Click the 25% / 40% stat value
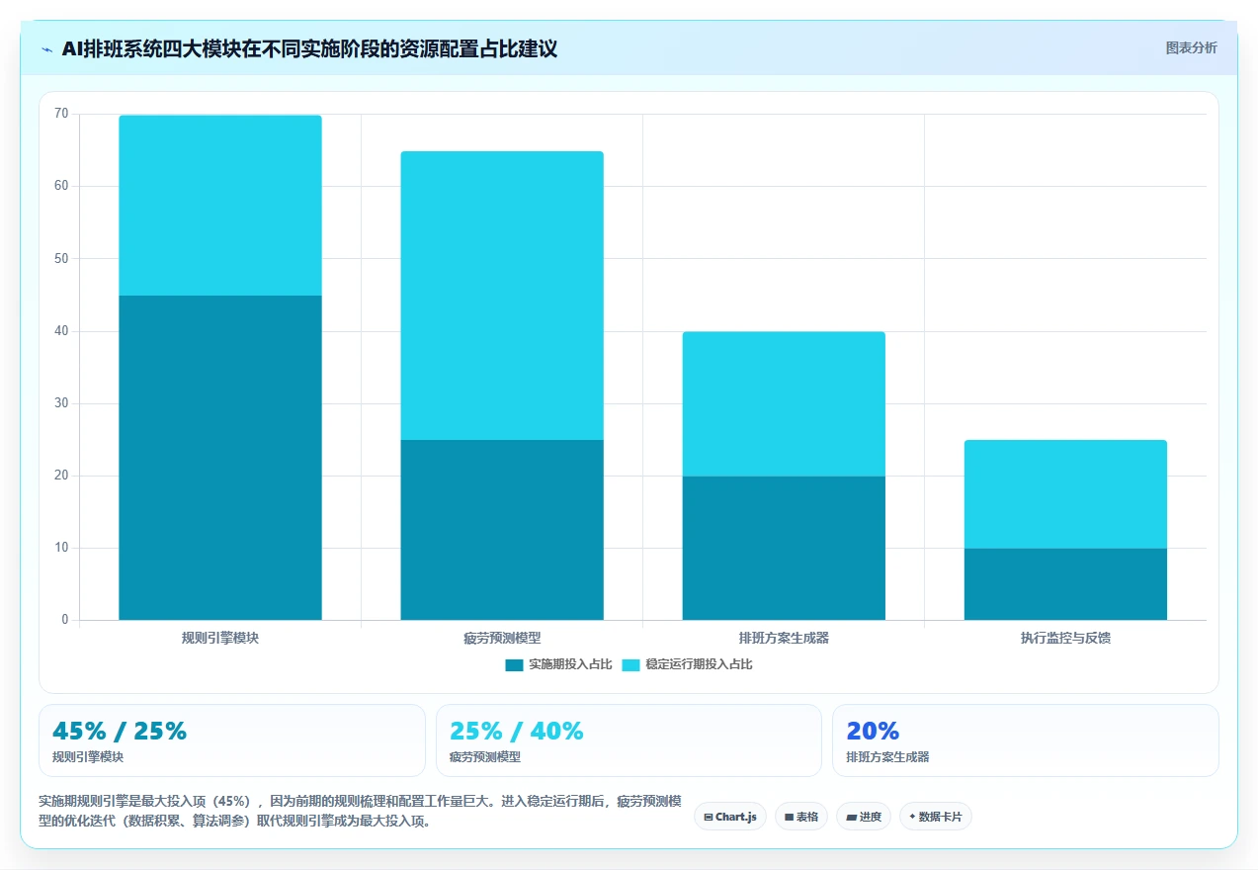 (x=517, y=732)
